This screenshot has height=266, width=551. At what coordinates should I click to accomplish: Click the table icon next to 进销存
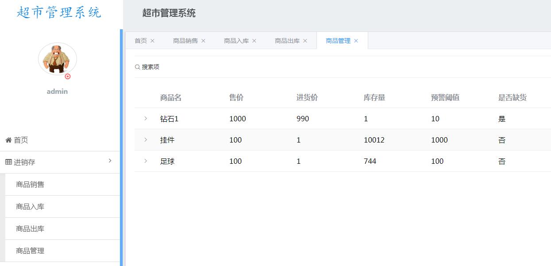8,162
